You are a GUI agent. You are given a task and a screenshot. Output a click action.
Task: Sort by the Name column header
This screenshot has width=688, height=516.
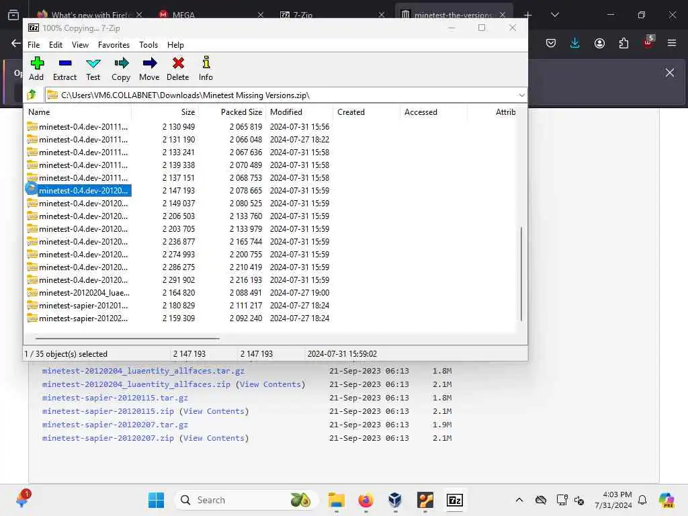click(x=77, y=112)
